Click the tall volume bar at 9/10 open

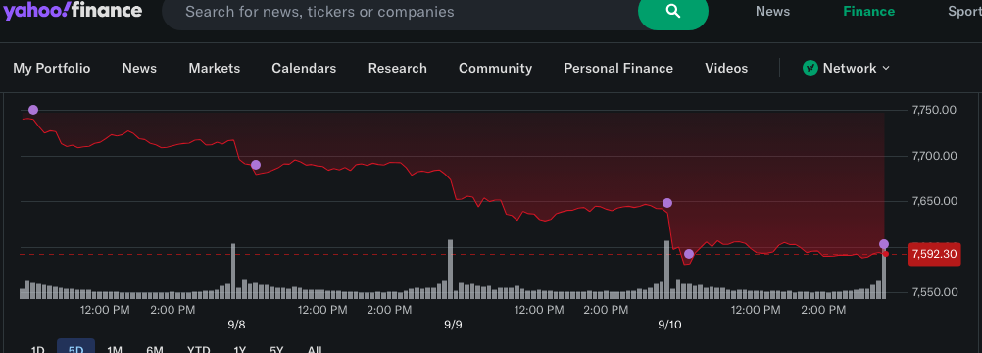(667, 270)
